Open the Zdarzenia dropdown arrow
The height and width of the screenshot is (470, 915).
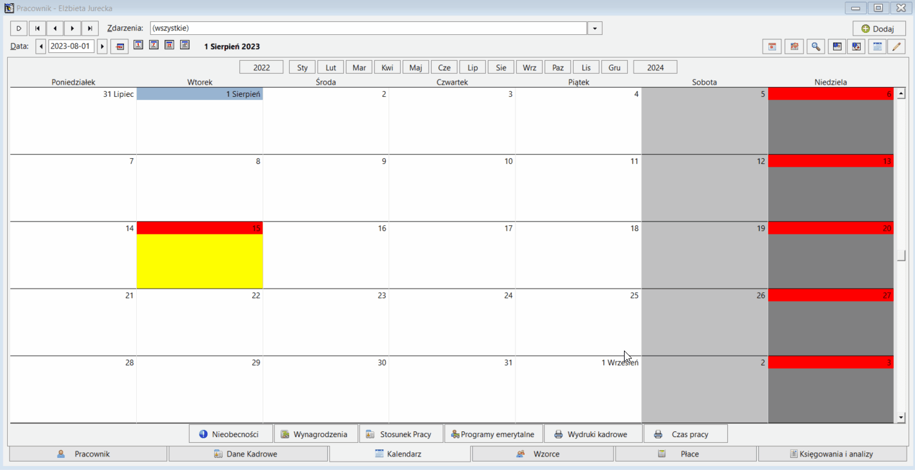(594, 28)
